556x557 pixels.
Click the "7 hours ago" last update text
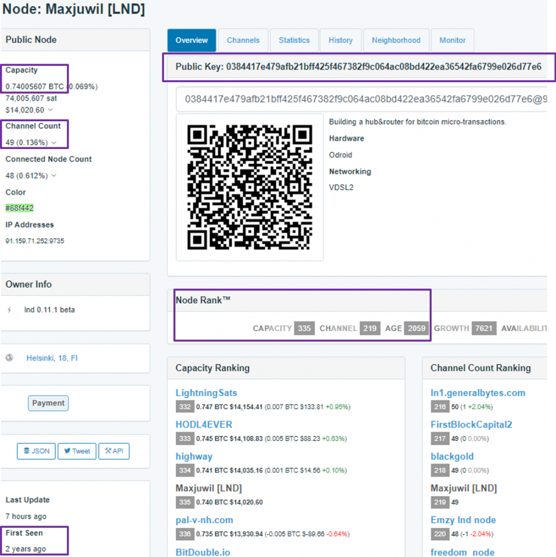tap(26, 516)
